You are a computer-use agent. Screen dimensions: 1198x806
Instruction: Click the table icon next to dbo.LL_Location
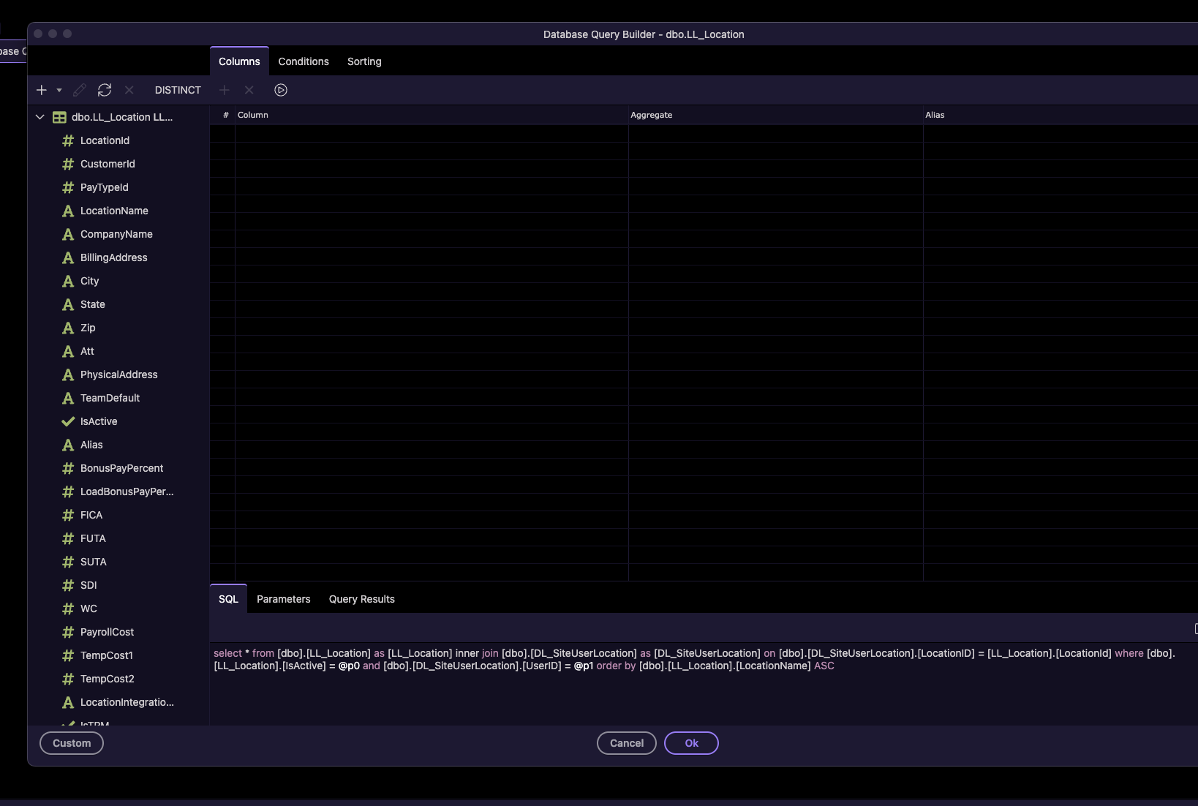[59, 117]
